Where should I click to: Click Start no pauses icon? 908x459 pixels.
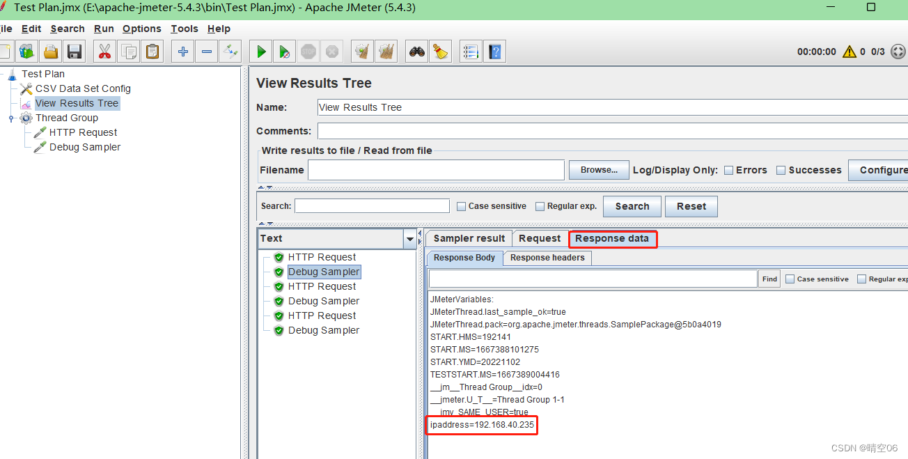285,52
